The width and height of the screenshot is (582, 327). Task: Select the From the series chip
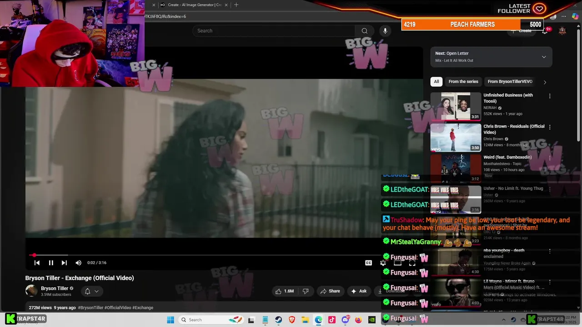tap(463, 82)
